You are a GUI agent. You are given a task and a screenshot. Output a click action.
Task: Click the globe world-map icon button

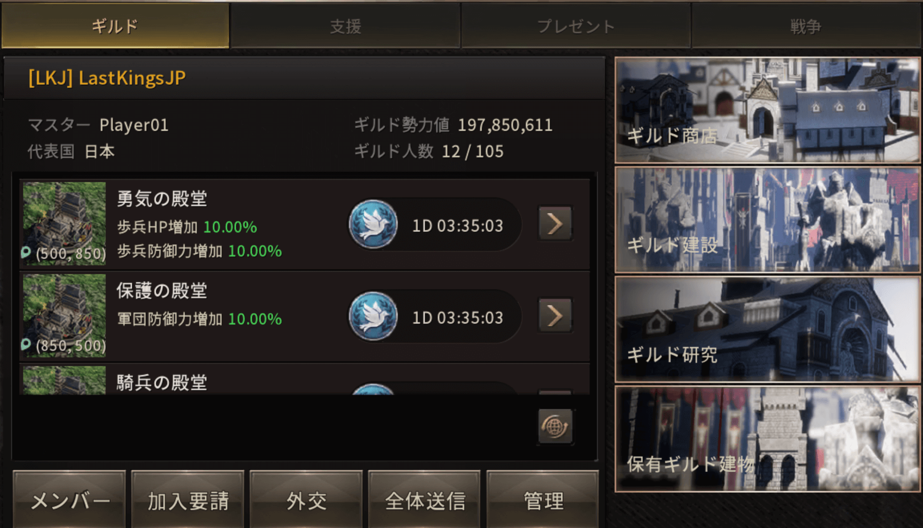tap(555, 427)
